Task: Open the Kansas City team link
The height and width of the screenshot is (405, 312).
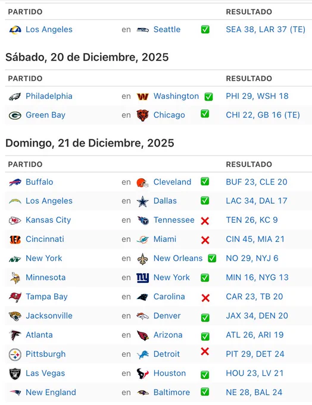Action: tap(48, 220)
